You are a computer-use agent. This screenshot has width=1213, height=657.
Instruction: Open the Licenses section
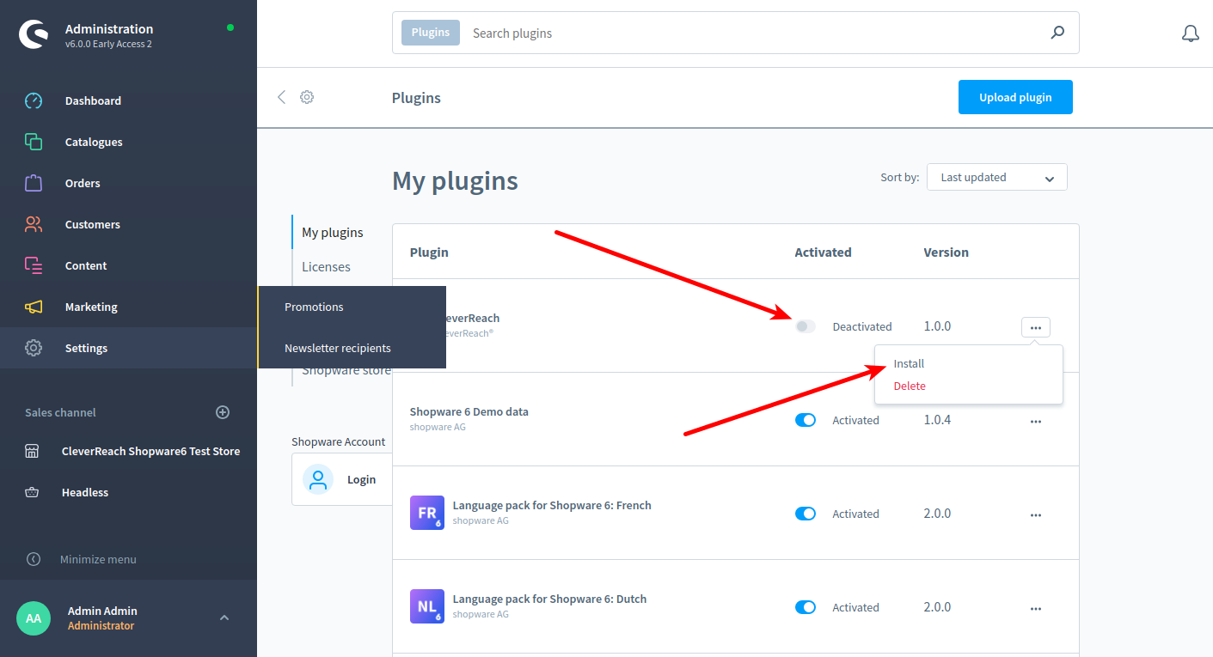point(326,267)
